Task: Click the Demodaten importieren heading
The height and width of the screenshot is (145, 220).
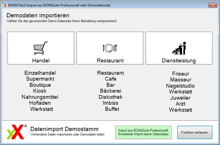Action: [38, 15]
